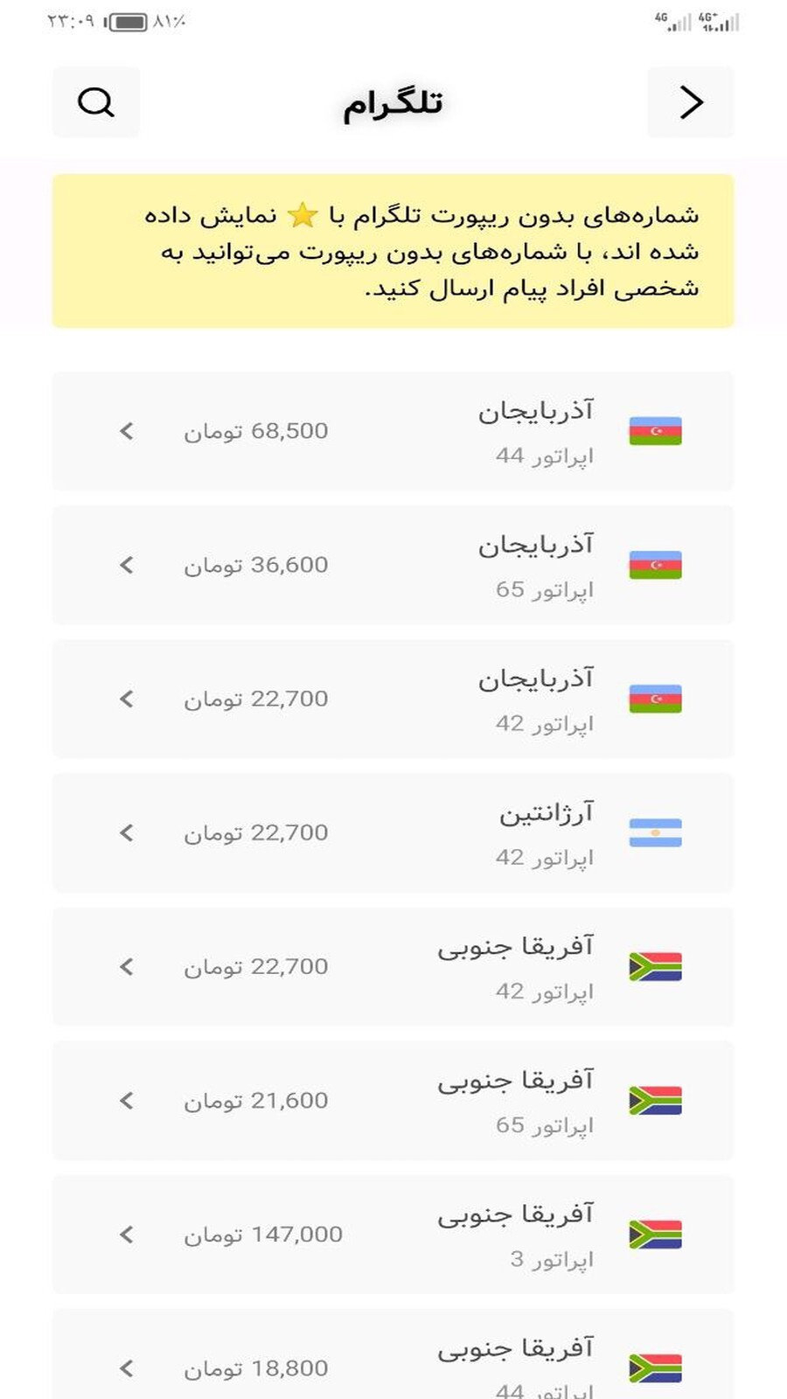Image resolution: width=787 pixels, height=1399 pixels.
Task: Open the search magnifier icon
Action: click(x=96, y=102)
